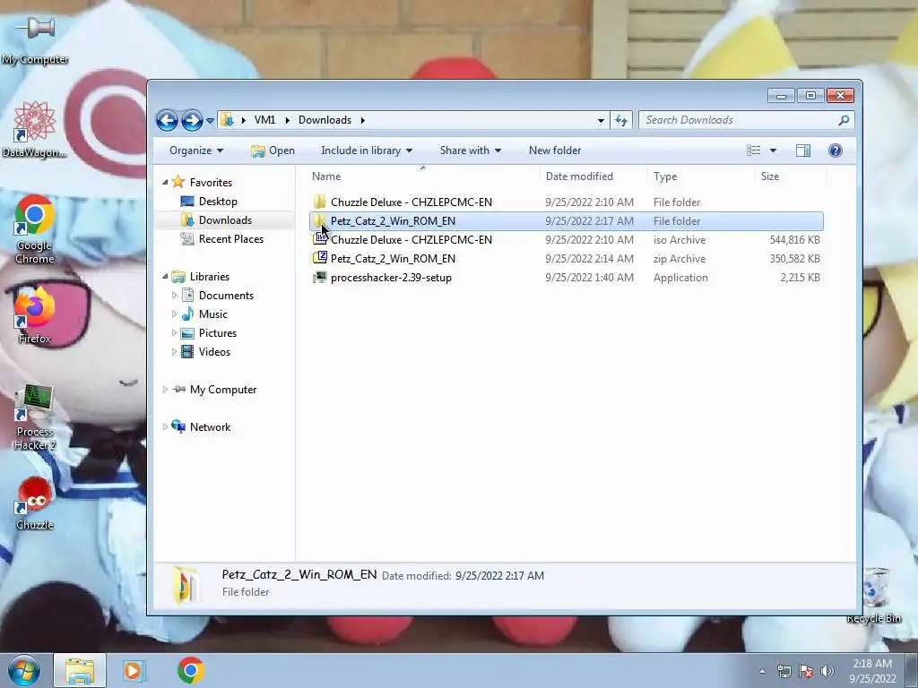The width and height of the screenshot is (918, 688).
Task: Select Recent Places in the sidebar
Action: point(230,238)
